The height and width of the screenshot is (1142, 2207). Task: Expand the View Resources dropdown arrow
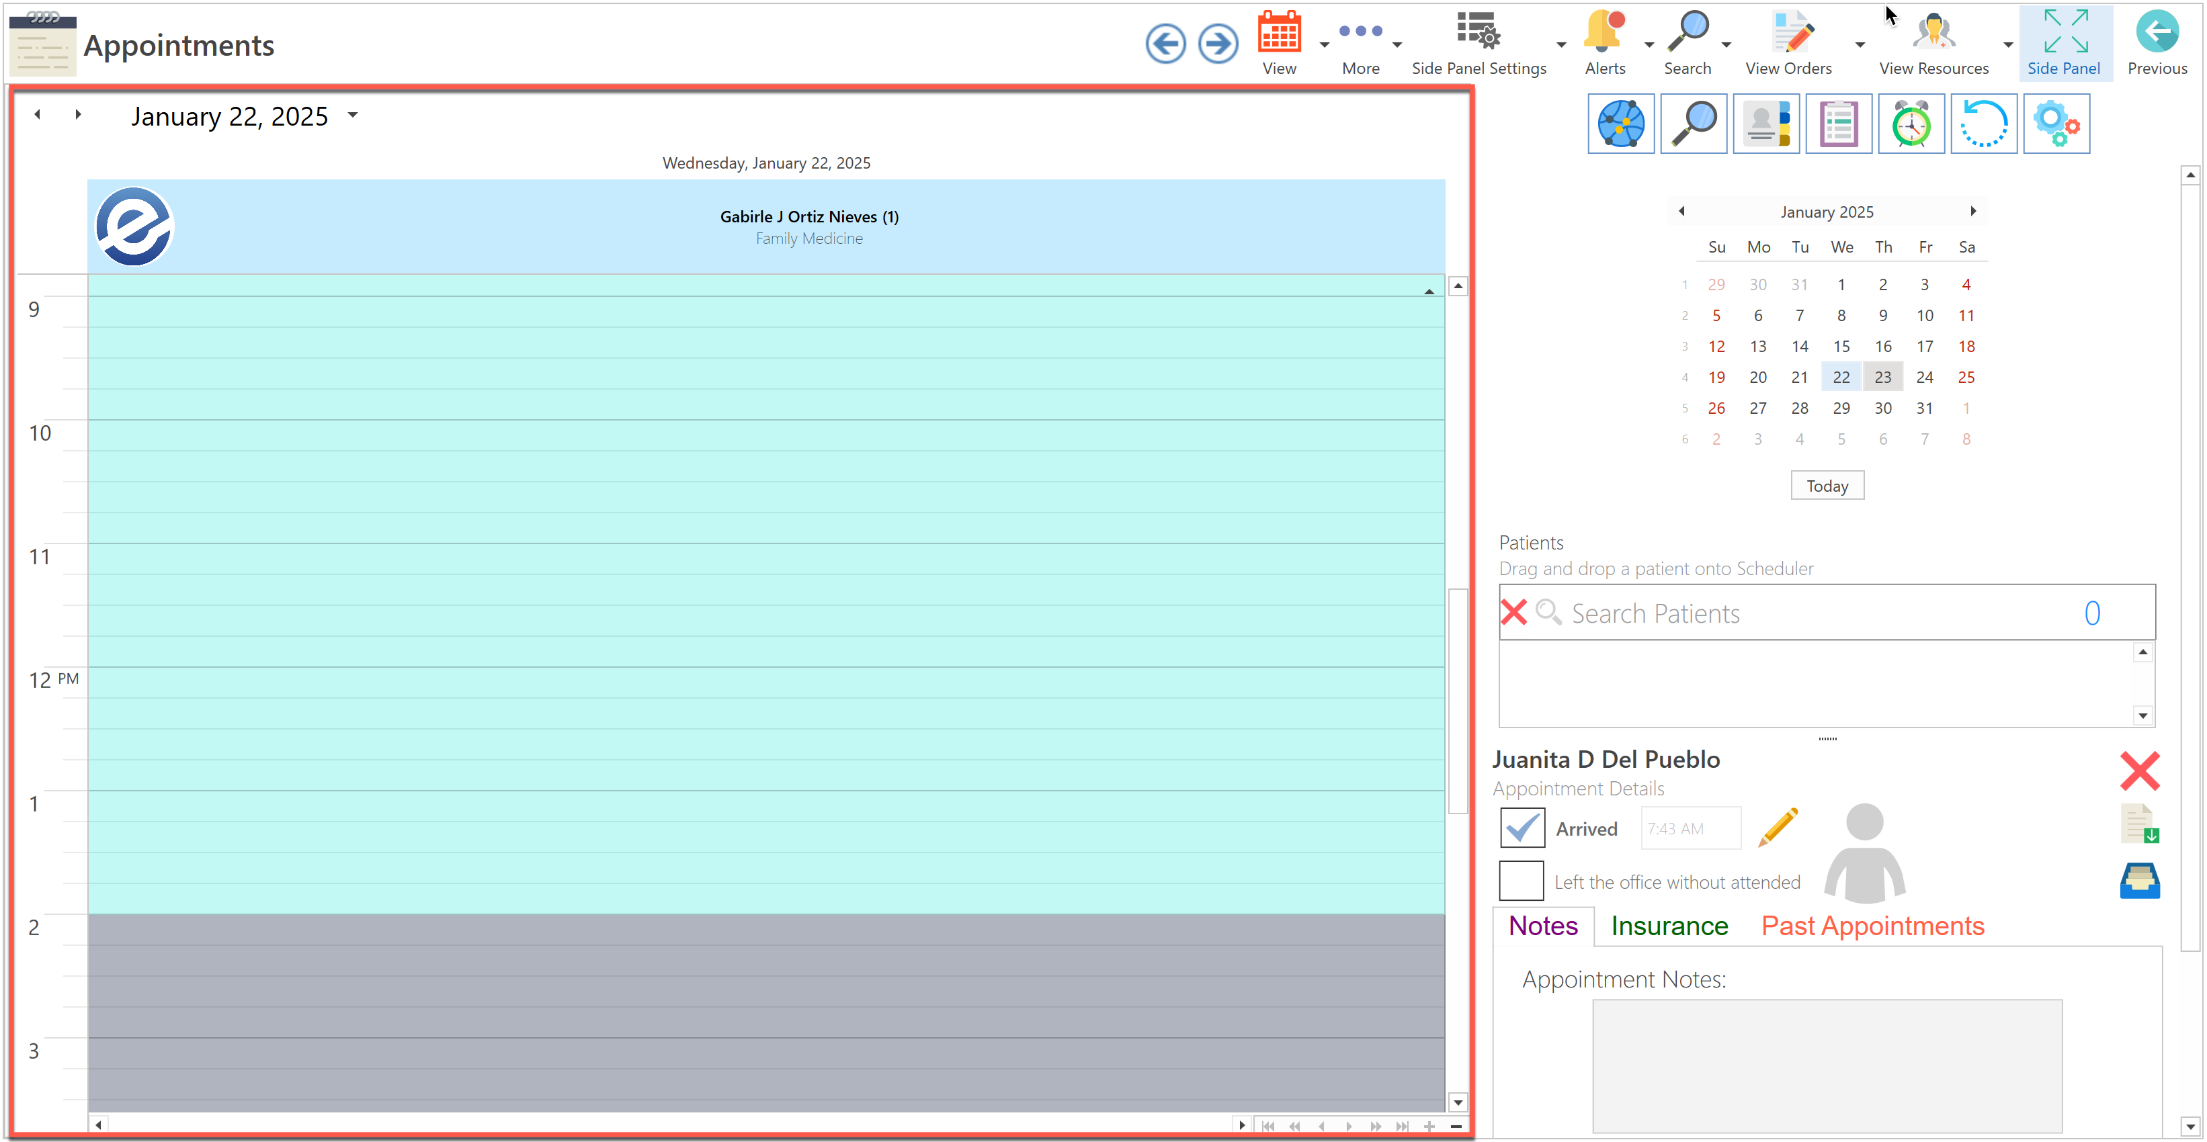(x=2007, y=44)
